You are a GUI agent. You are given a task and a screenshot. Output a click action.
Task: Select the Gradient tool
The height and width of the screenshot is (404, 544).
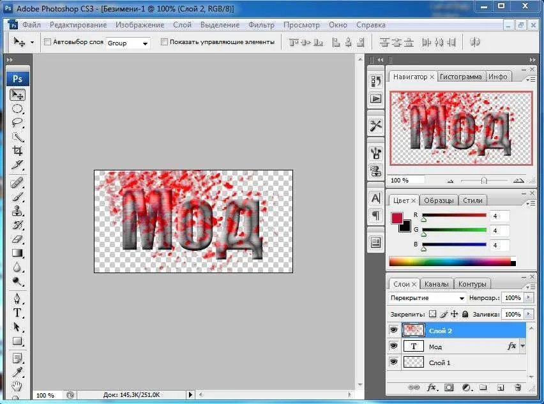(17, 253)
